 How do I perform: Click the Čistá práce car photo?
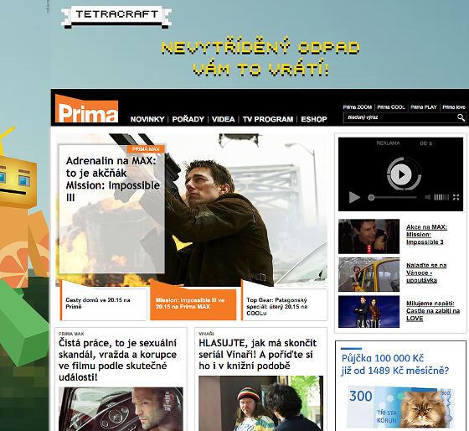coord(121,409)
